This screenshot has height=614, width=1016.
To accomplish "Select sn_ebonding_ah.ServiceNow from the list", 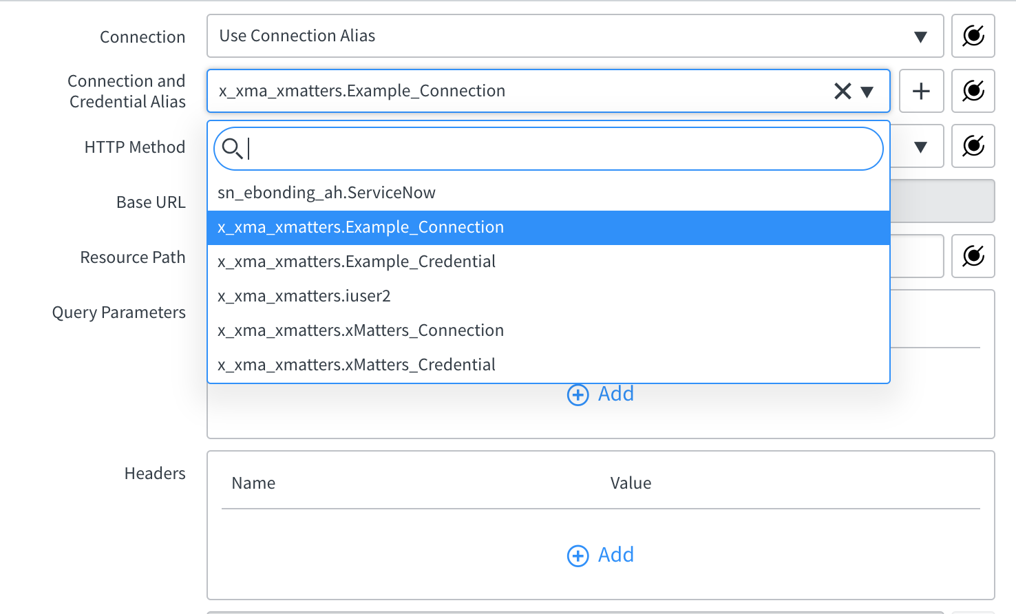I will coord(549,193).
